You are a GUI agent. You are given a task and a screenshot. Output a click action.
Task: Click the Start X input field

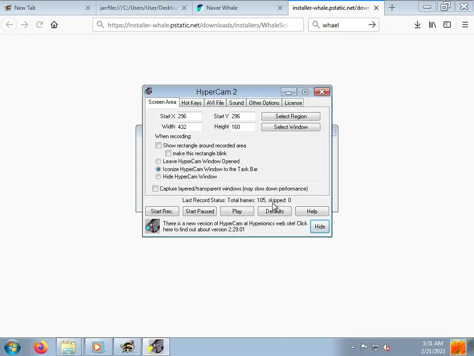(x=189, y=116)
